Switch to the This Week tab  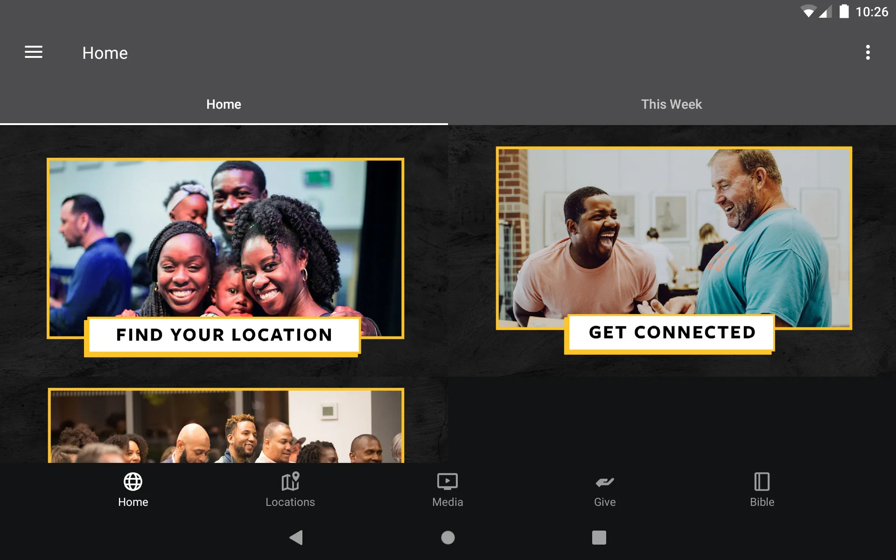point(672,104)
